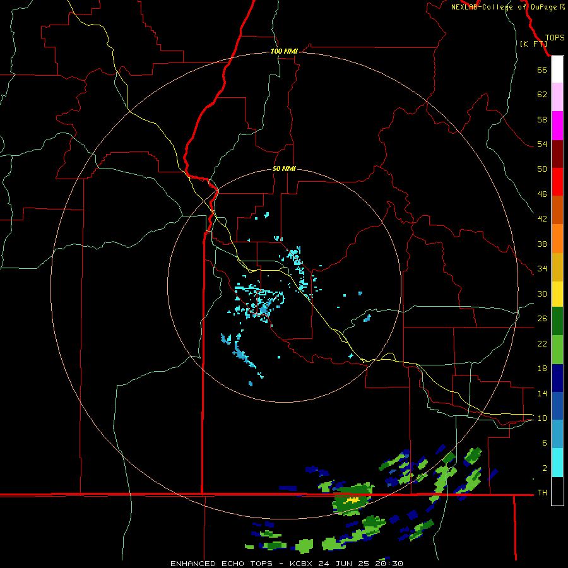Click the 50 legend value on the scale
The width and height of the screenshot is (568, 568).
(542, 169)
